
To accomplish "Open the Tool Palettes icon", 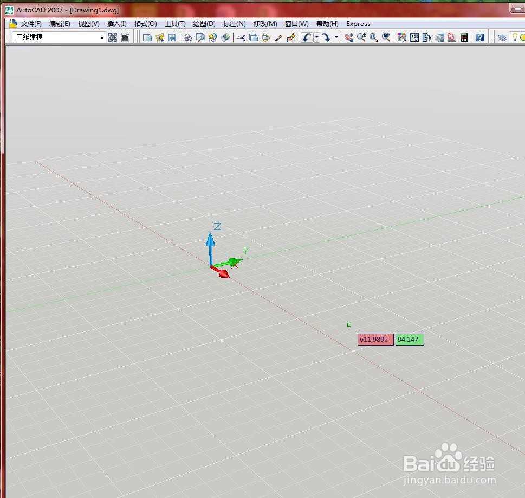I will click(426, 37).
